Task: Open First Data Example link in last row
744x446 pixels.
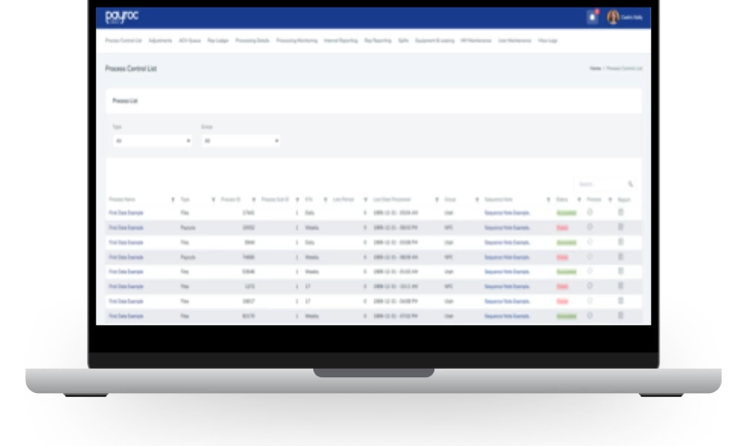Action: point(126,316)
